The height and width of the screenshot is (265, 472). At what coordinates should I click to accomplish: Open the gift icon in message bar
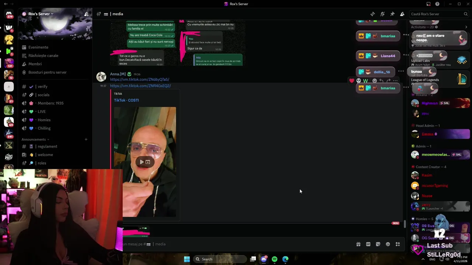(358, 244)
